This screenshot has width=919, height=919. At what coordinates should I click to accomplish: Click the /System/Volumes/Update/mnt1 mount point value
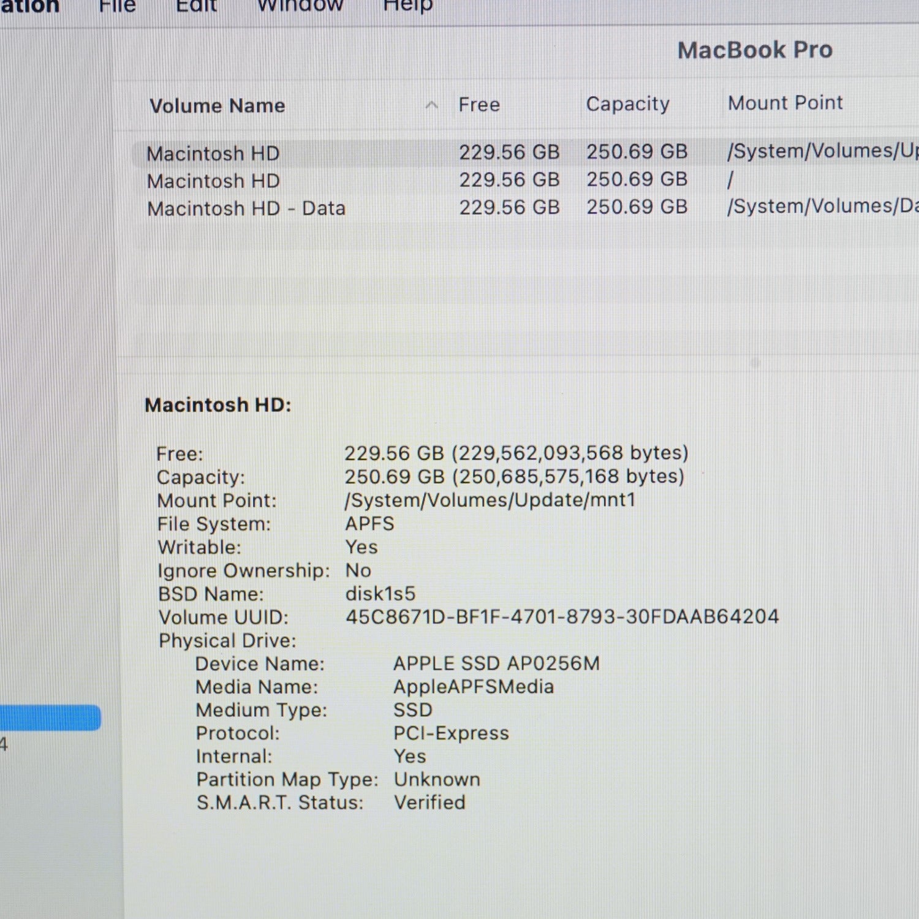(x=490, y=500)
